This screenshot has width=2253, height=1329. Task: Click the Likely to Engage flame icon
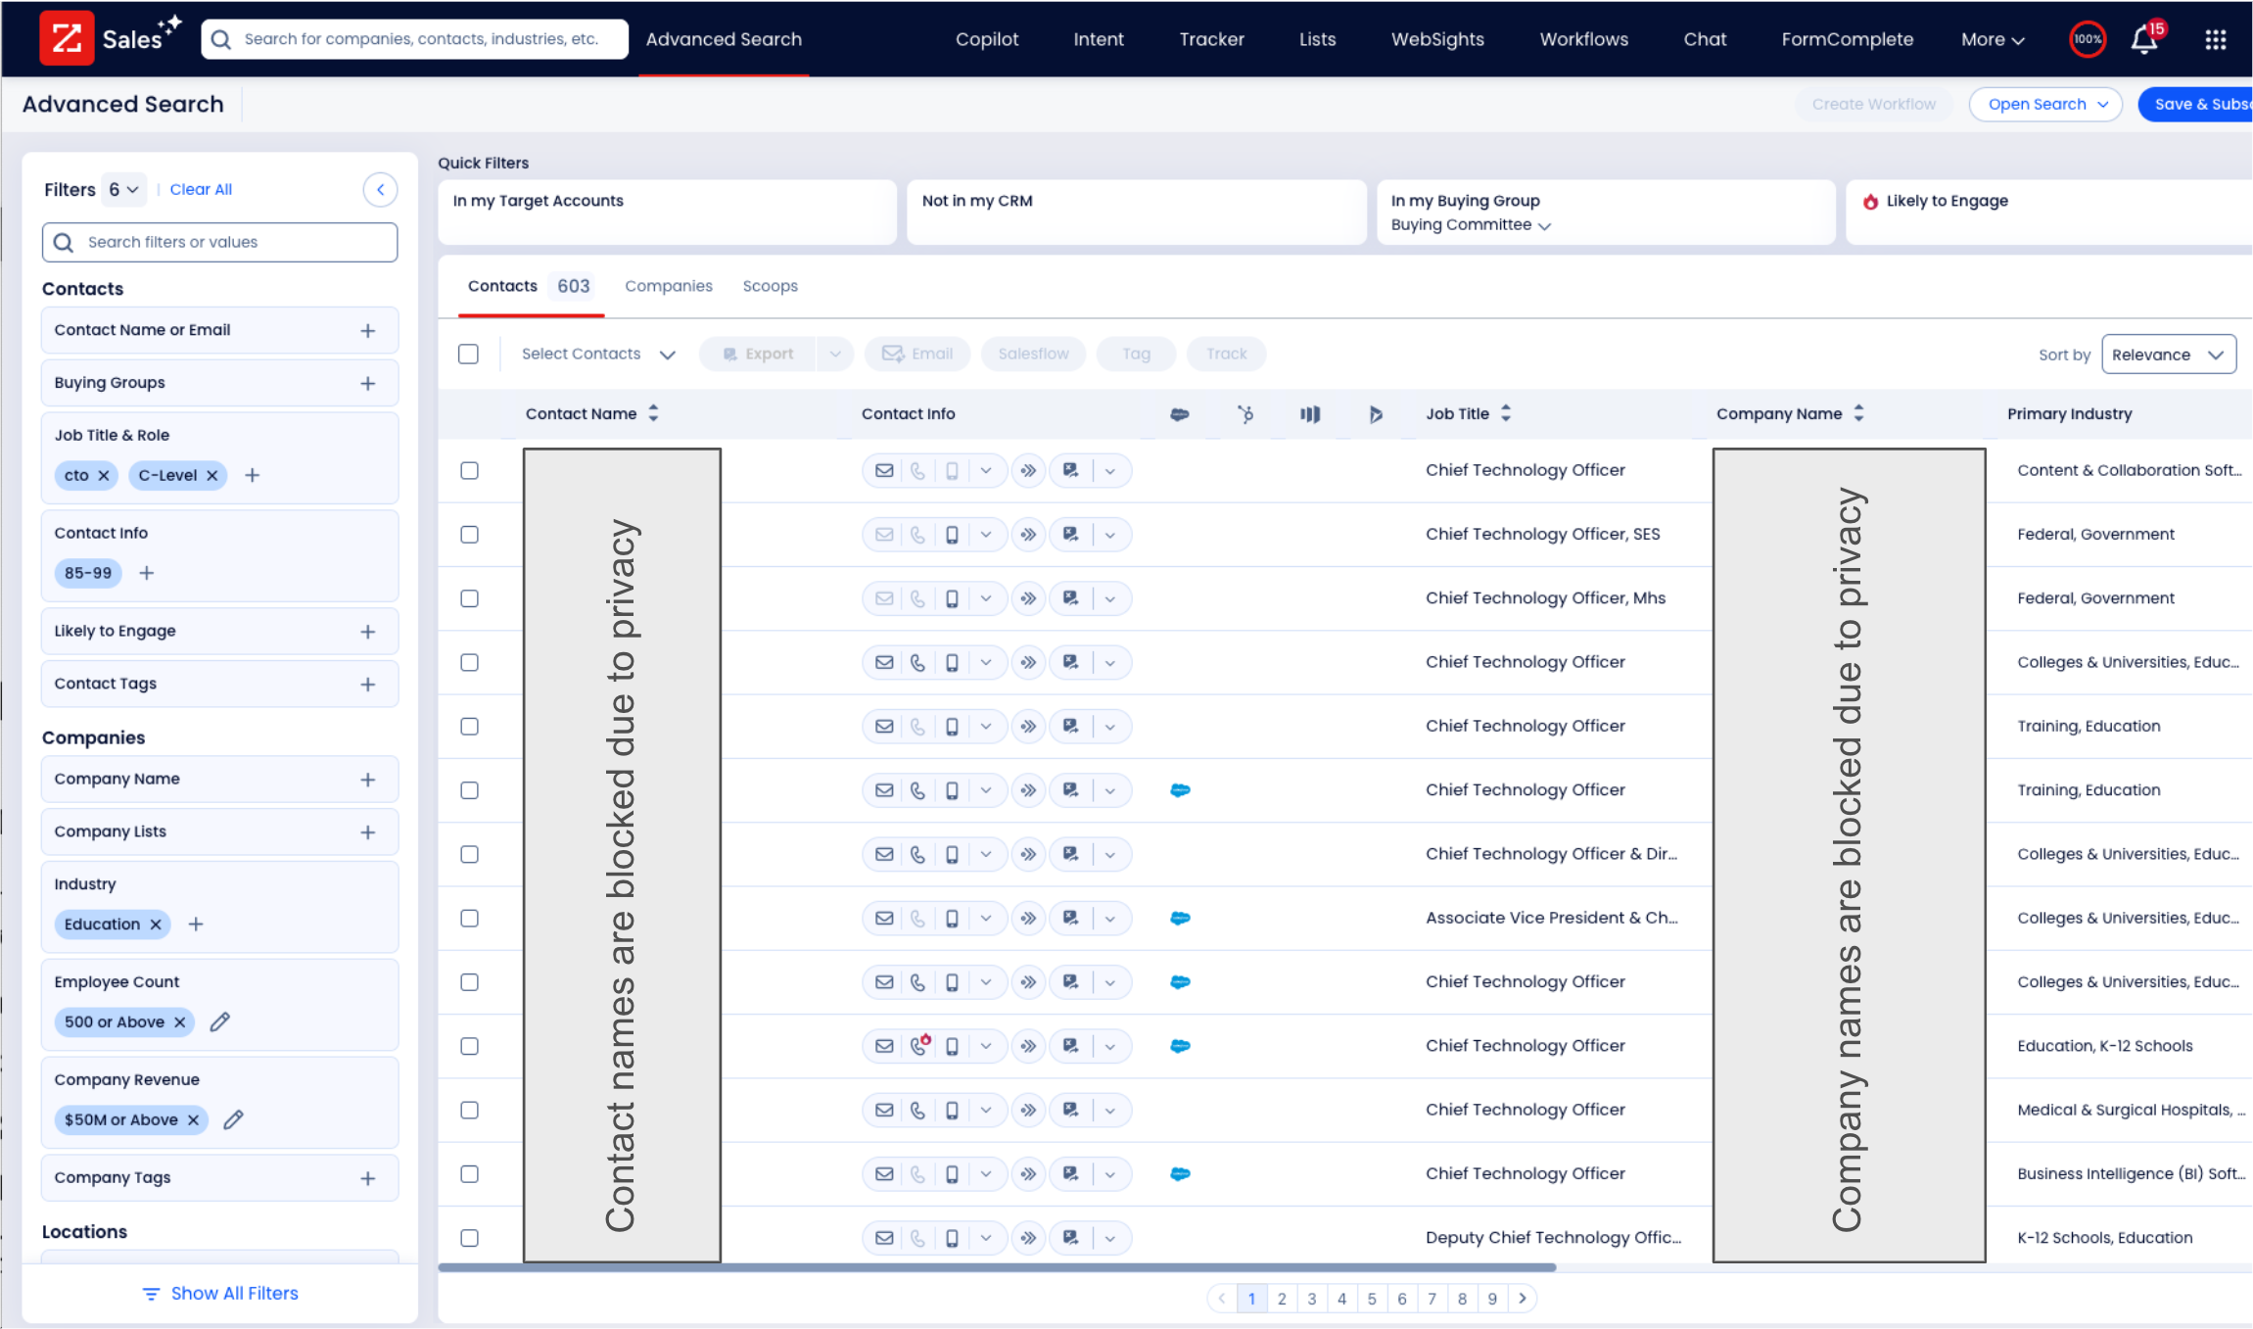coord(1870,201)
